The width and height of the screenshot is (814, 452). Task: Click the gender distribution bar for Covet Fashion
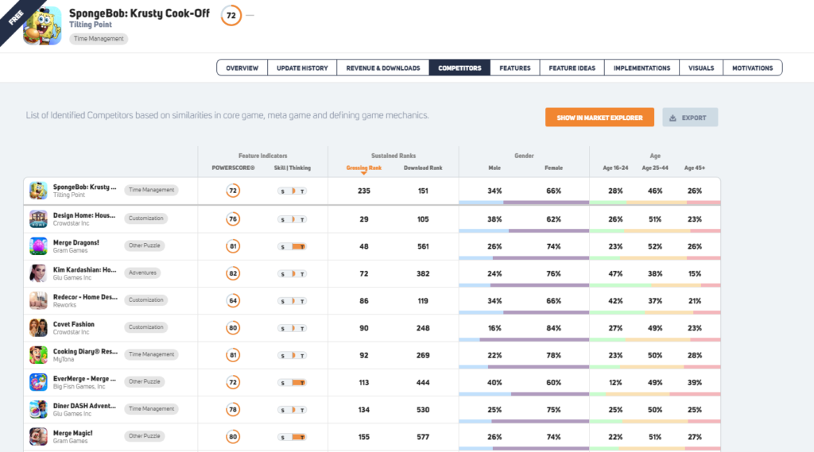[x=524, y=340]
